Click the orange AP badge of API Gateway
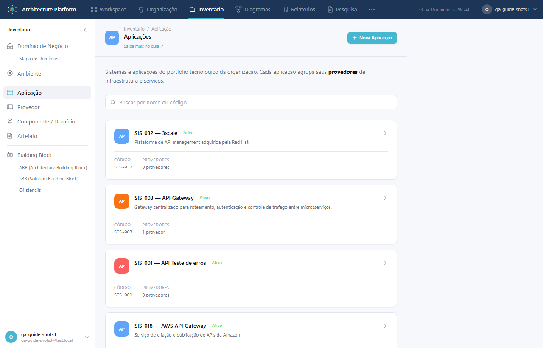The height and width of the screenshot is (348, 543). coord(122,201)
